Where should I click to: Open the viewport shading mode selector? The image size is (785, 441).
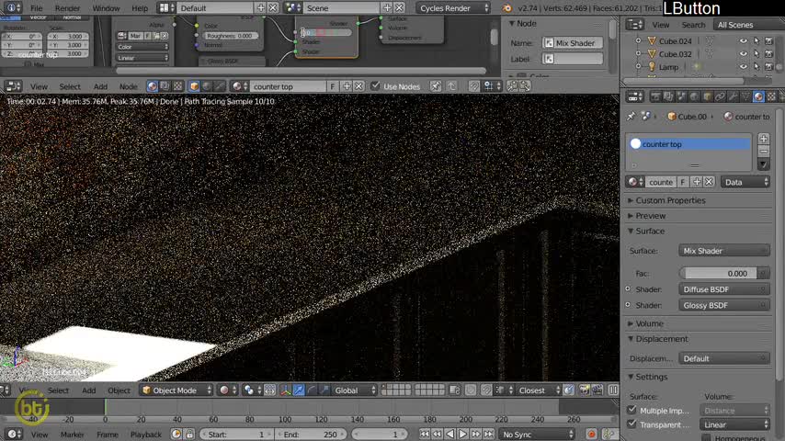[228, 390]
